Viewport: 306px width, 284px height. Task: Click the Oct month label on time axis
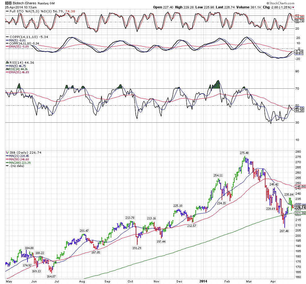(130, 282)
